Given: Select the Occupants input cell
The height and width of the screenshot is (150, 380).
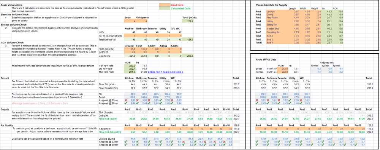Looking at the screenshot, I should [x=141, y=21].
